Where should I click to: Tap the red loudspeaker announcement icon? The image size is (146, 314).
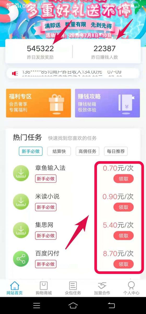tap(15, 74)
